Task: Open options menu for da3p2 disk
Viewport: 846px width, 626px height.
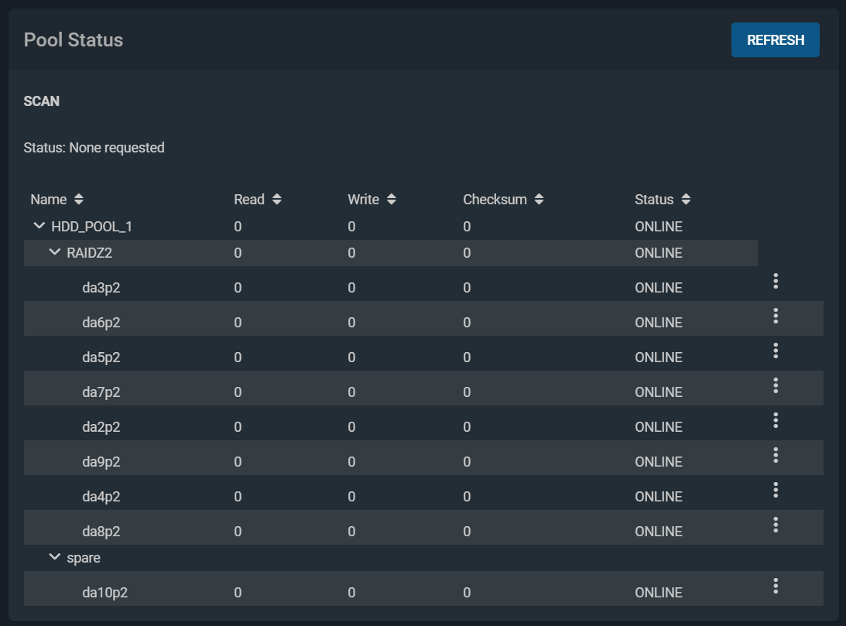Action: [775, 281]
